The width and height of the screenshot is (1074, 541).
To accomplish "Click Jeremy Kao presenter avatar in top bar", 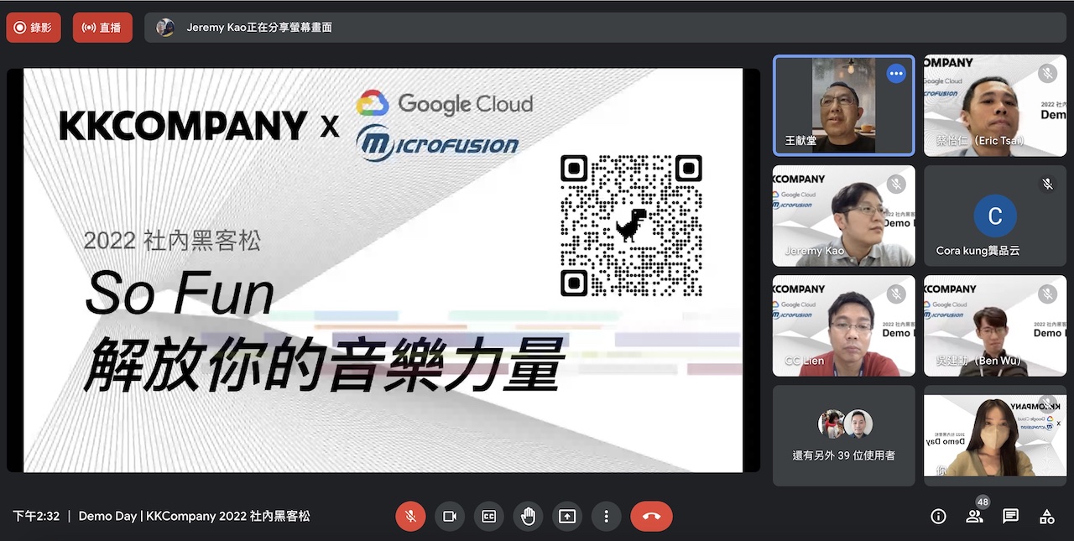I will pos(165,28).
